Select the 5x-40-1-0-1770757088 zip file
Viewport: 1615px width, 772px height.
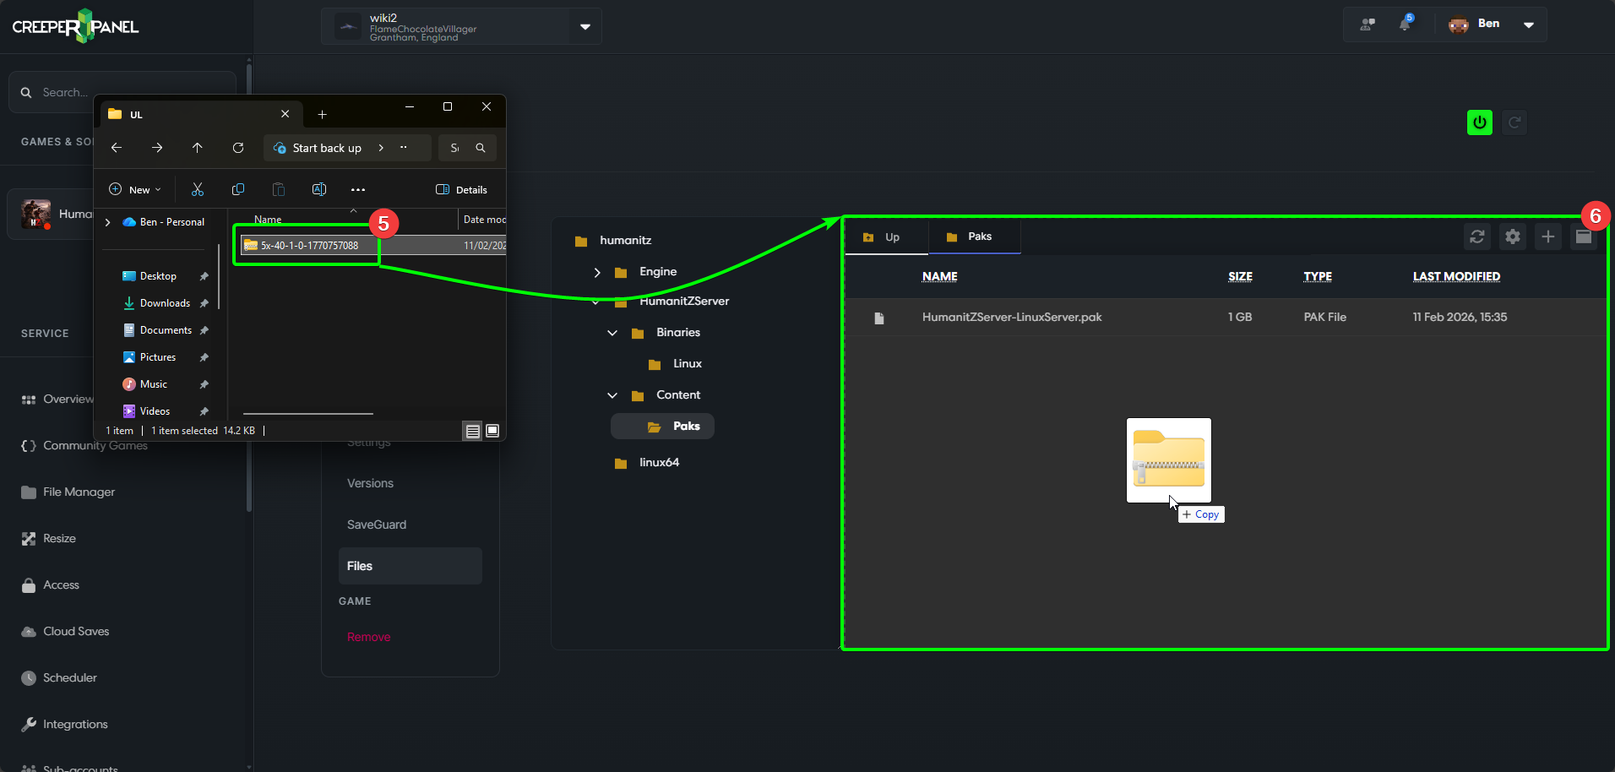(309, 246)
